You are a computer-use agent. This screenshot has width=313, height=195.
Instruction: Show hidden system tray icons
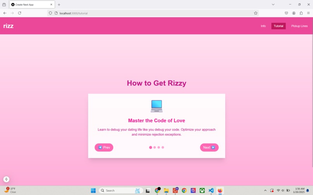point(265,191)
